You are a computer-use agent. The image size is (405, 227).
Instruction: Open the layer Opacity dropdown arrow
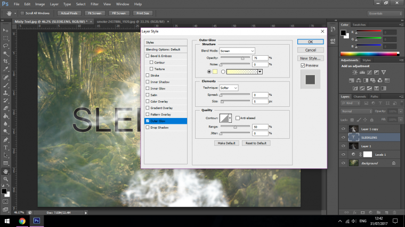[401, 111]
